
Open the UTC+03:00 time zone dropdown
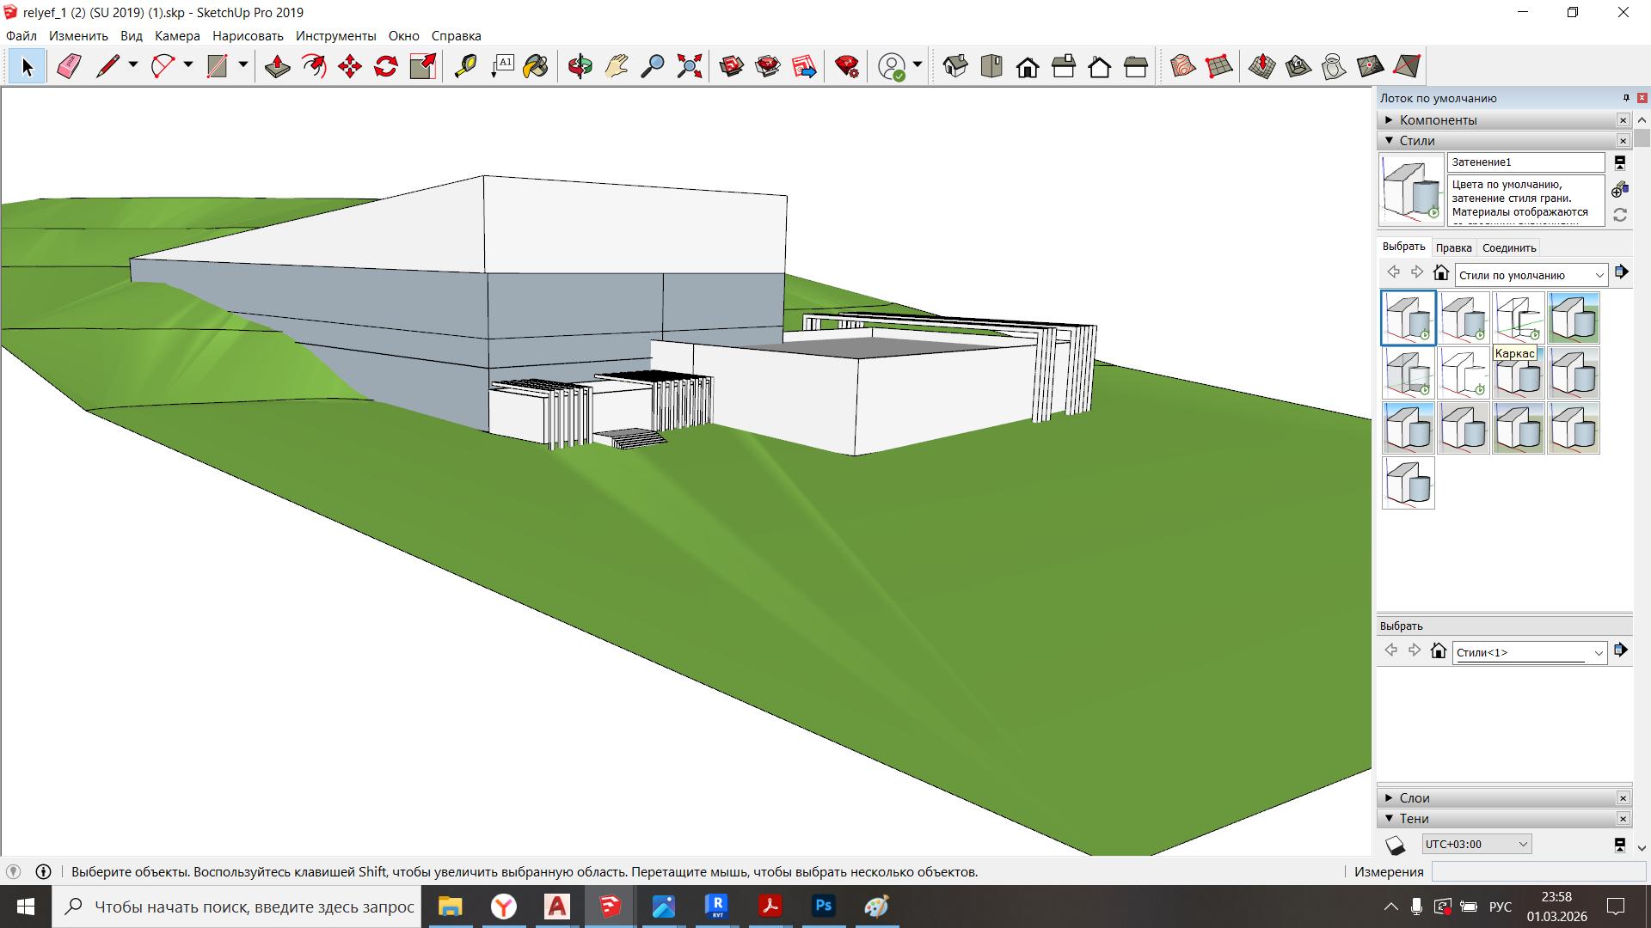click(1522, 844)
